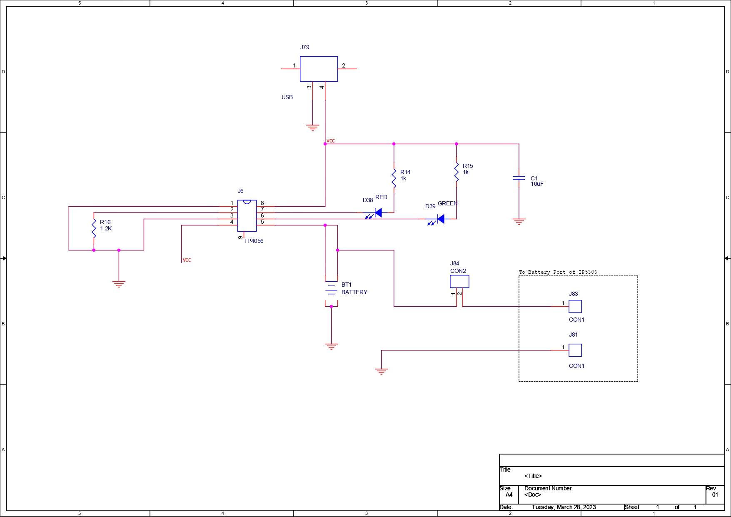Click the USB value label
This screenshot has width=731, height=517.
coord(287,97)
